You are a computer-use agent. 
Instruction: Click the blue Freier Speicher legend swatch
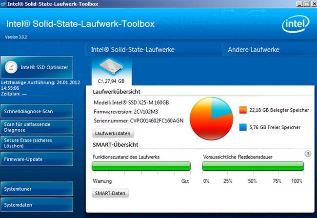coord(243,127)
